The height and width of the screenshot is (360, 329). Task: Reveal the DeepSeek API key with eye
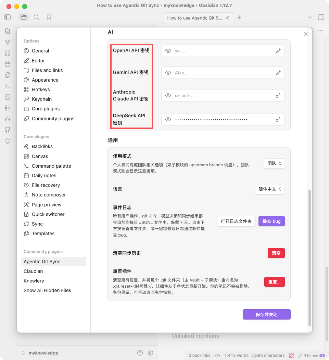168,119
